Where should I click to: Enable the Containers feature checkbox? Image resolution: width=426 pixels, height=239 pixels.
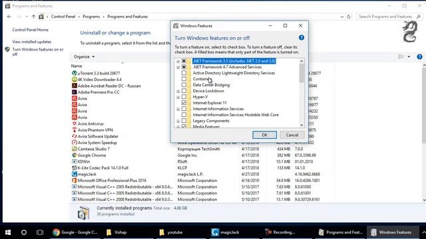pos(184,79)
